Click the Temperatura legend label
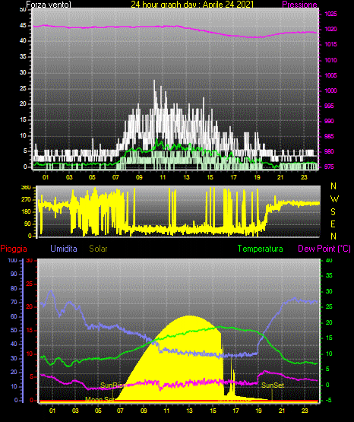Screen dimensions: 354x422 click(x=260, y=249)
